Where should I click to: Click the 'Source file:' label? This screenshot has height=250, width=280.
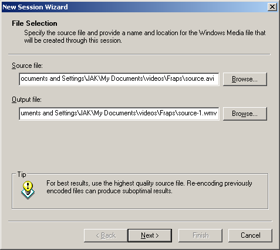[27, 66]
